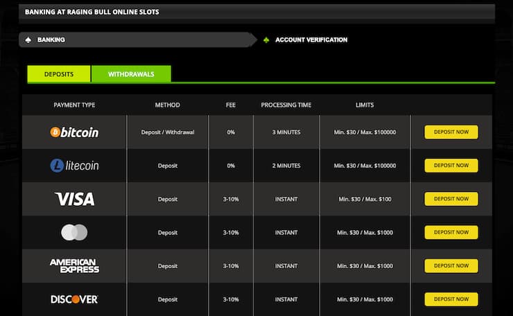Switch to the Deposits tab
Screen dimensions: 513x316
59,73
